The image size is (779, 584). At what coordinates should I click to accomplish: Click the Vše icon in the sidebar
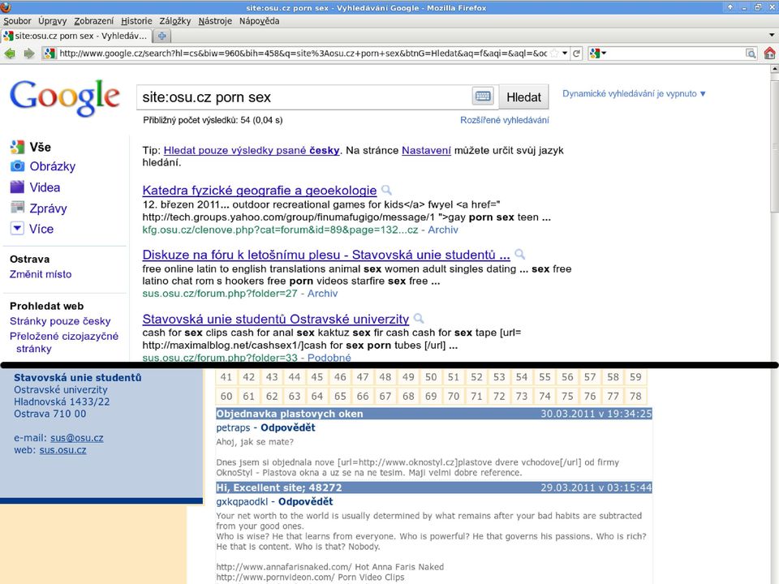click(x=17, y=147)
